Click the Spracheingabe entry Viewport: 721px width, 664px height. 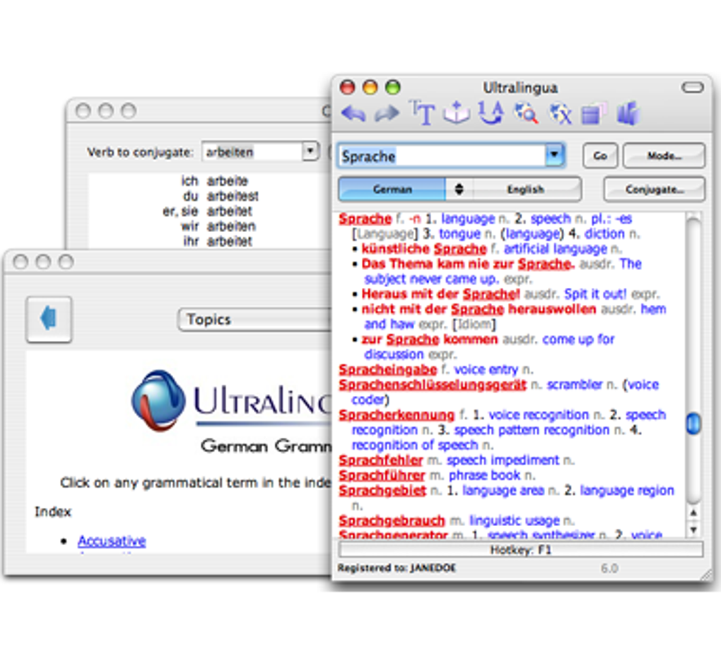coord(387,370)
